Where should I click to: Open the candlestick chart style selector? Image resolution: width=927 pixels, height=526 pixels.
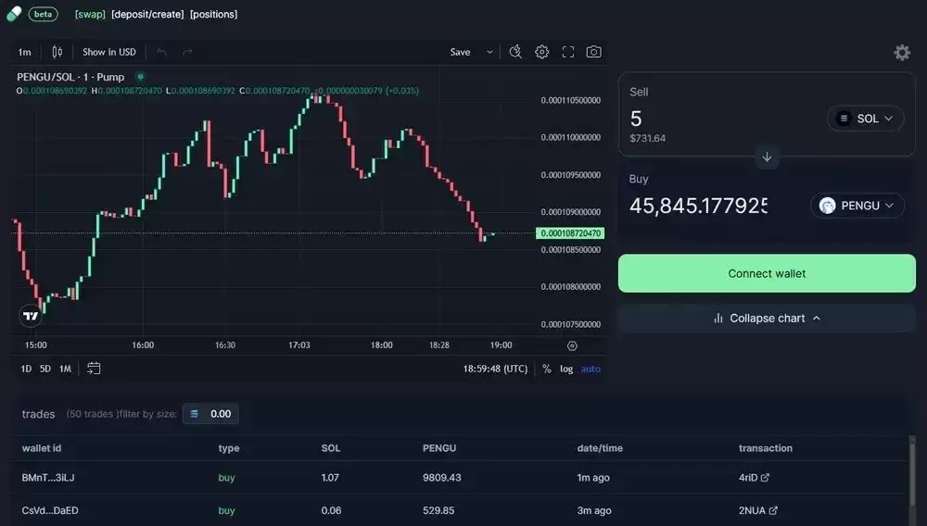click(57, 52)
